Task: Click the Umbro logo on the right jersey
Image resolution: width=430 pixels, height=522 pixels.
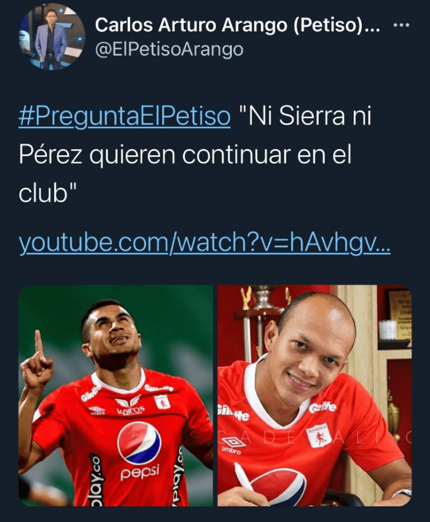Action: tap(233, 445)
